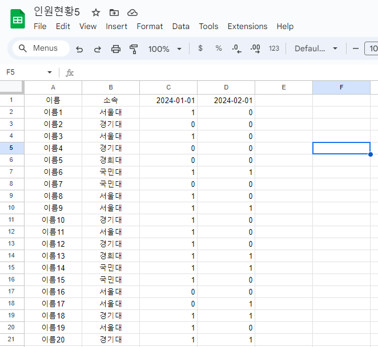
Task: Expand the F5 name box dropdown arrow
Action: (50, 72)
